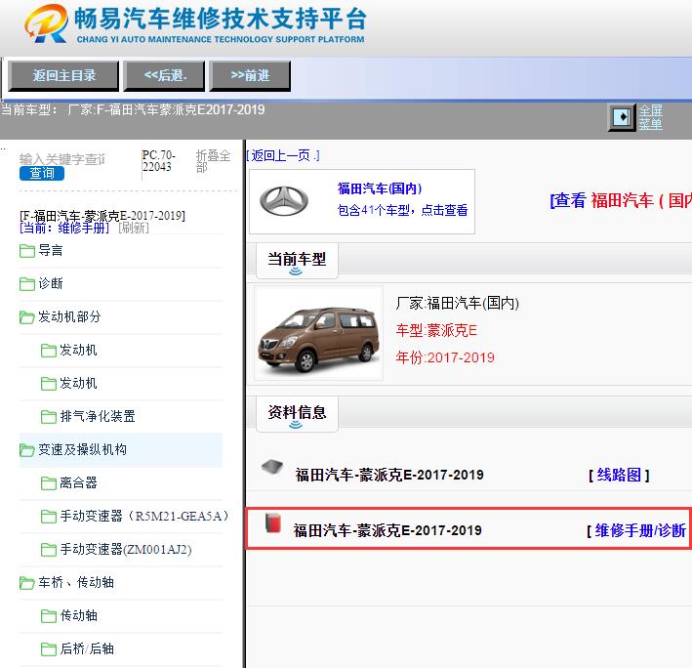Click the >>前进 button
The width and height of the screenshot is (692, 668).
pyautogui.click(x=250, y=76)
